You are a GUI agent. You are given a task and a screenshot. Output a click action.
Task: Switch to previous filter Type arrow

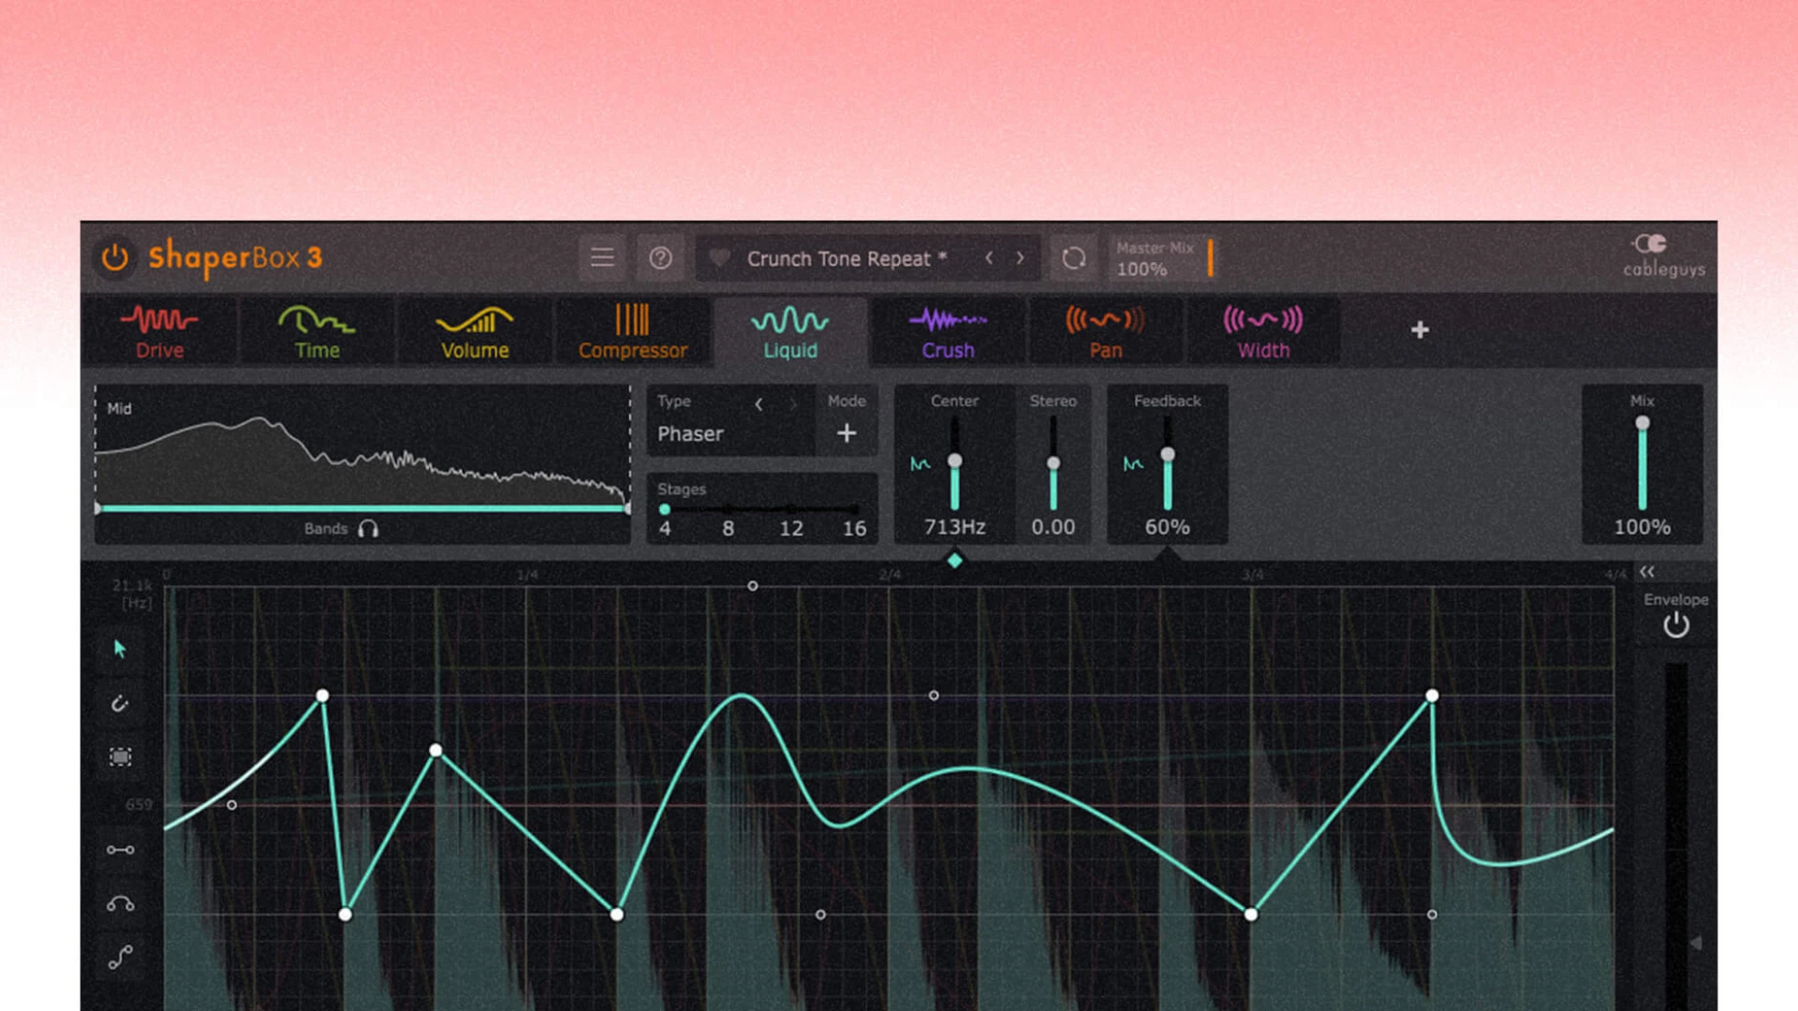(759, 404)
